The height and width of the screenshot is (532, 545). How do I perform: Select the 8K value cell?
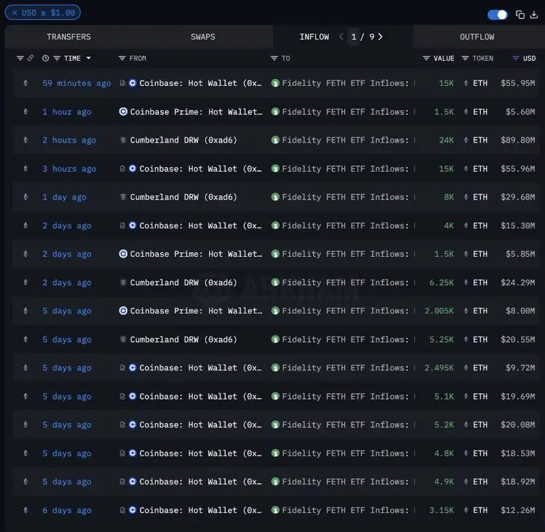point(449,198)
